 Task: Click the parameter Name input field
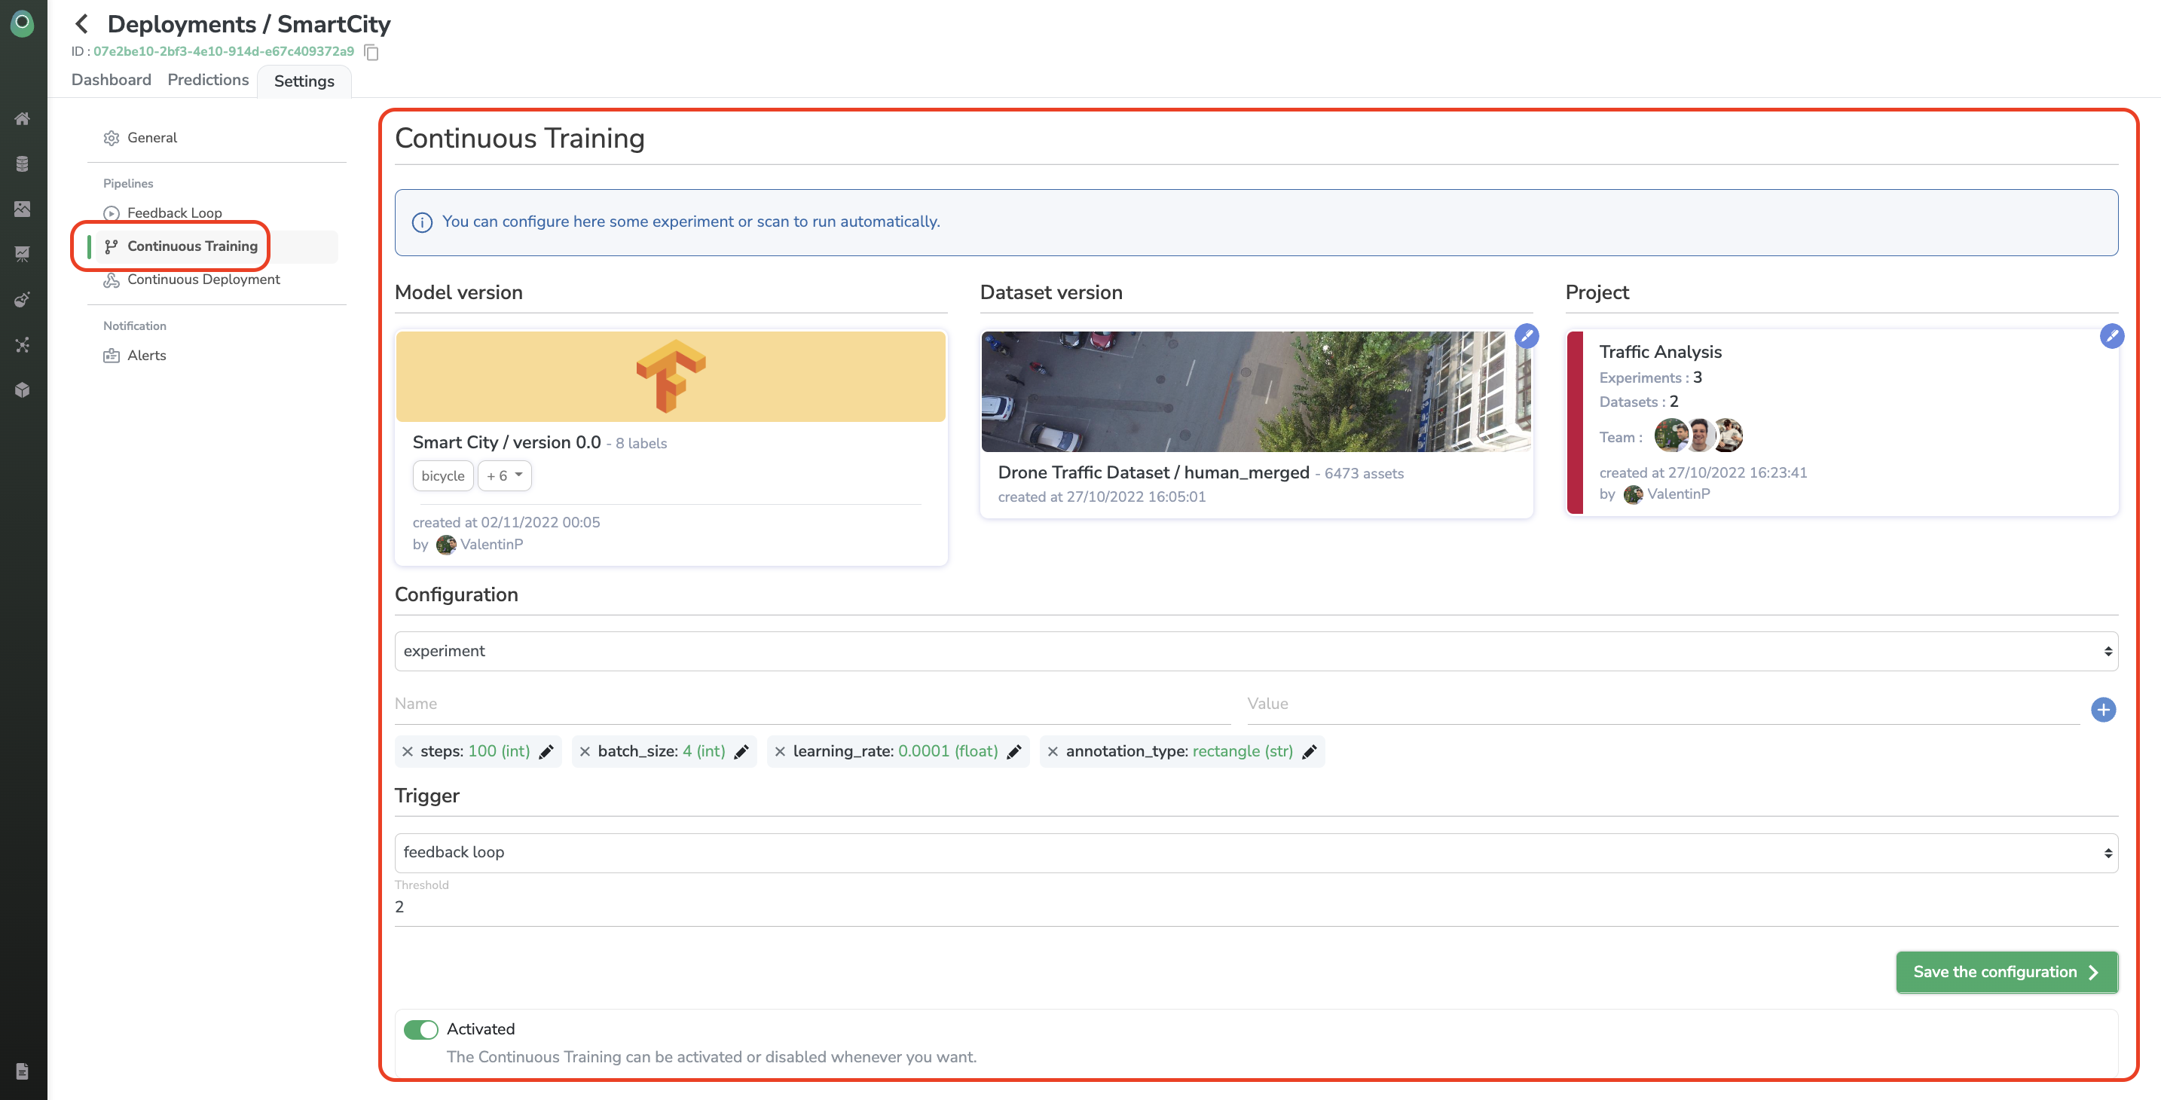(x=812, y=704)
